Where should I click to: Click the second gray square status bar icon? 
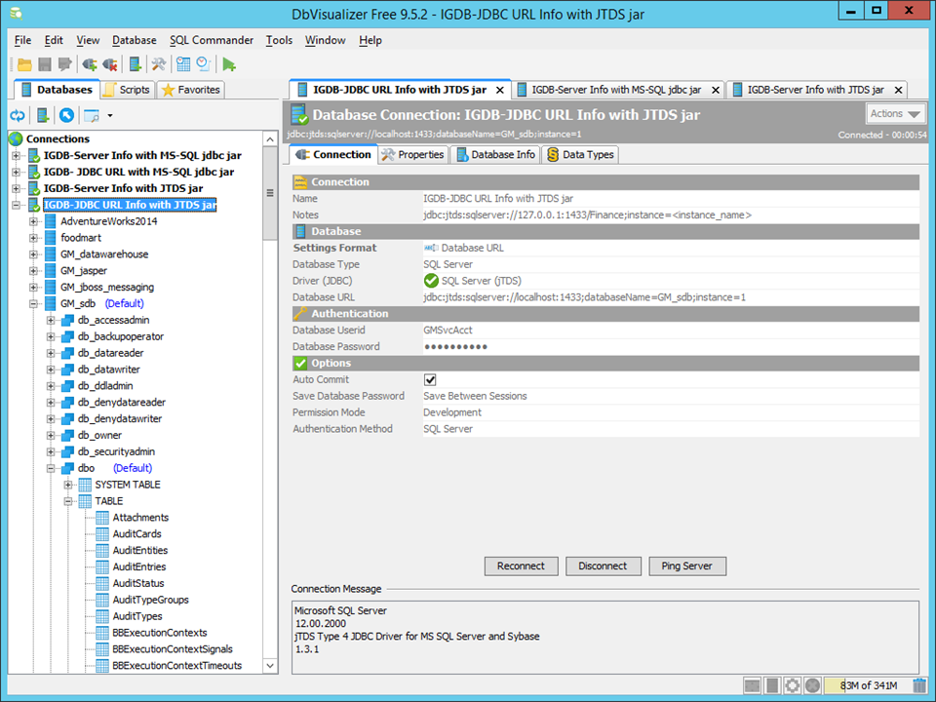pyautogui.click(x=772, y=685)
